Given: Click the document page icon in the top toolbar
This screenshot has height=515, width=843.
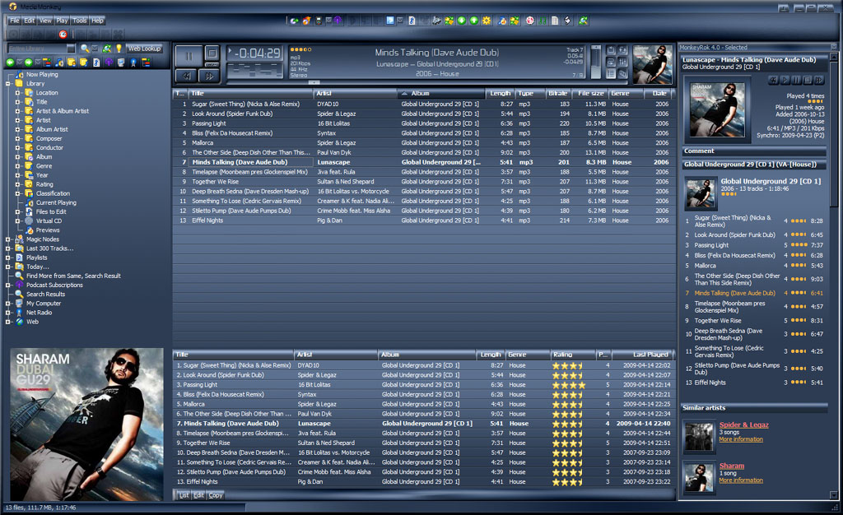Looking at the screenshot, I should 555,21.
